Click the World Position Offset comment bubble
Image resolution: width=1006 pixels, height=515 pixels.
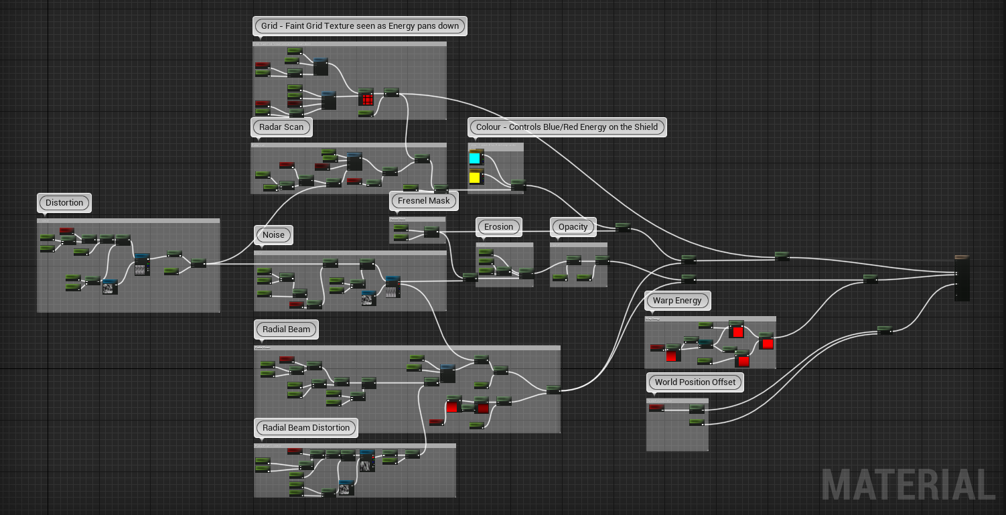click(695, 382)
